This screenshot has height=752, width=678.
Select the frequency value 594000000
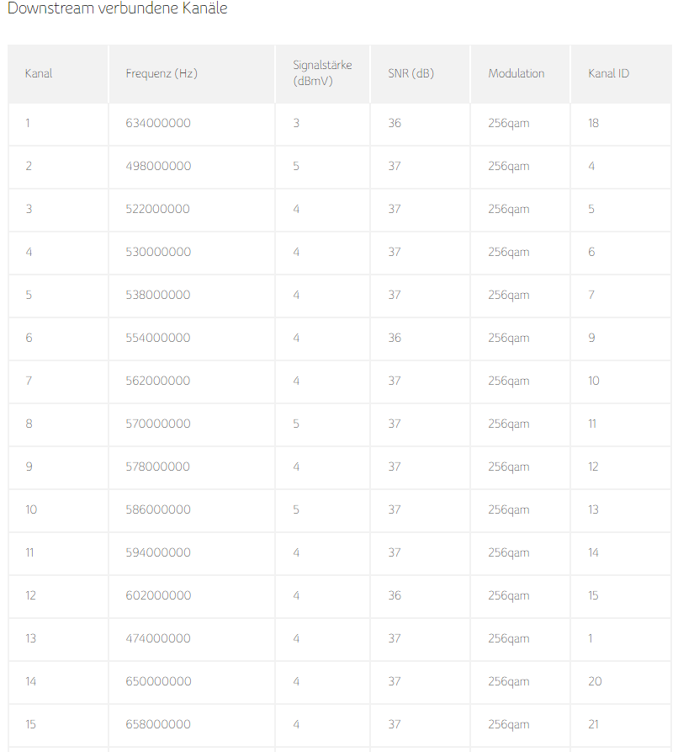point(158,552)
